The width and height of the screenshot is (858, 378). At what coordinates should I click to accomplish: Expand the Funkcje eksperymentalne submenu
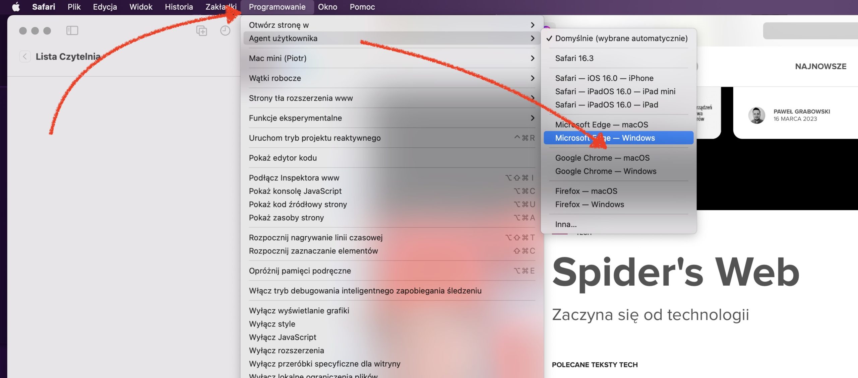(391, 118)
